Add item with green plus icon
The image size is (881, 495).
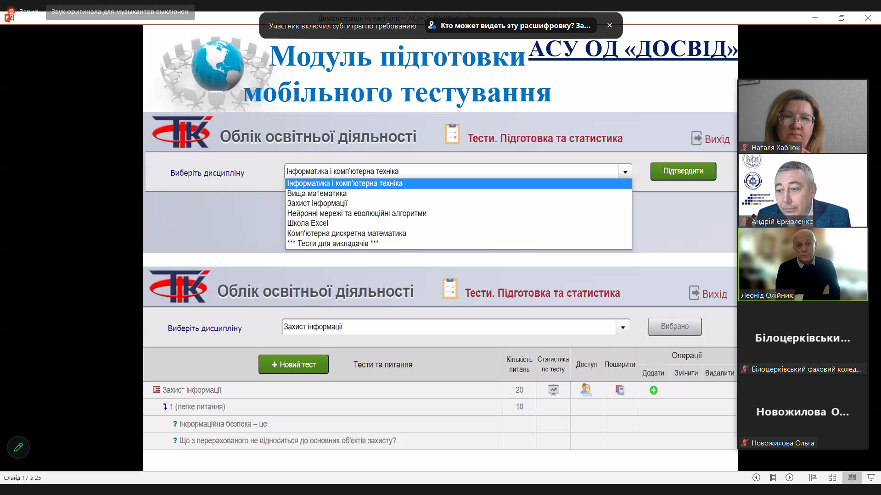(x=653, y=390)
